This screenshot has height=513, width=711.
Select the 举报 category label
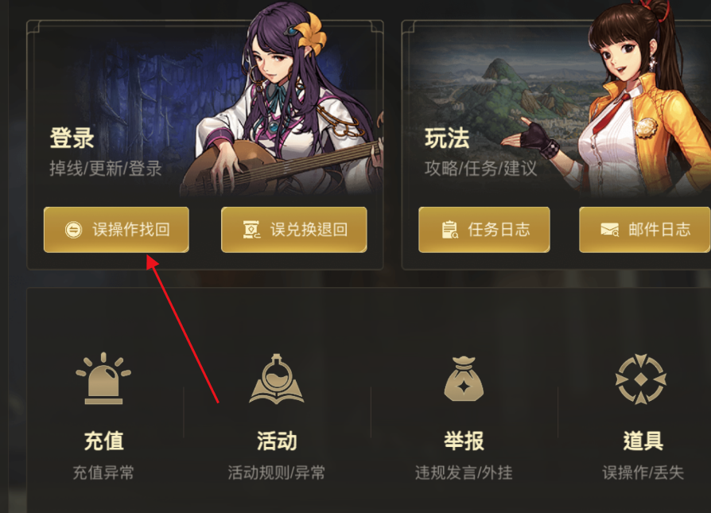[x=464, y=441]
